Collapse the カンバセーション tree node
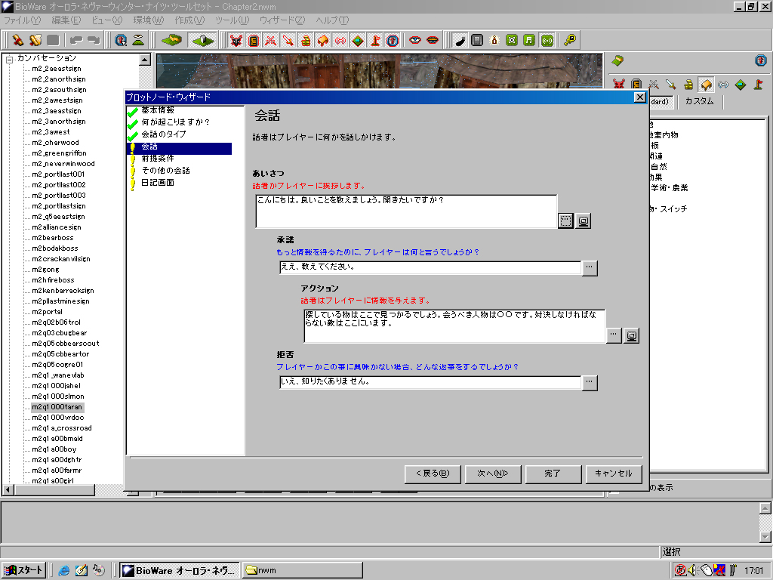Viewport: 773px width, 580px height. [9, 59]
